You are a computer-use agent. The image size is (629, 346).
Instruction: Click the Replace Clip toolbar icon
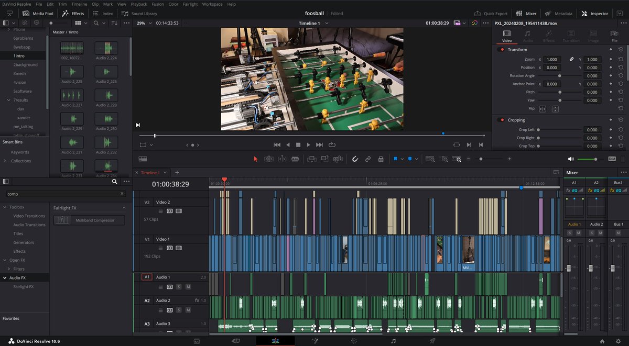pyautogui.click(x=338, y=159)
